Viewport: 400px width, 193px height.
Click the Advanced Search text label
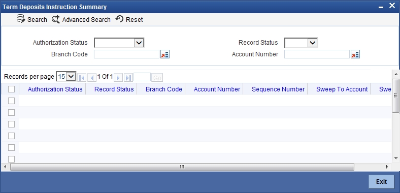(x=86, y=20)
